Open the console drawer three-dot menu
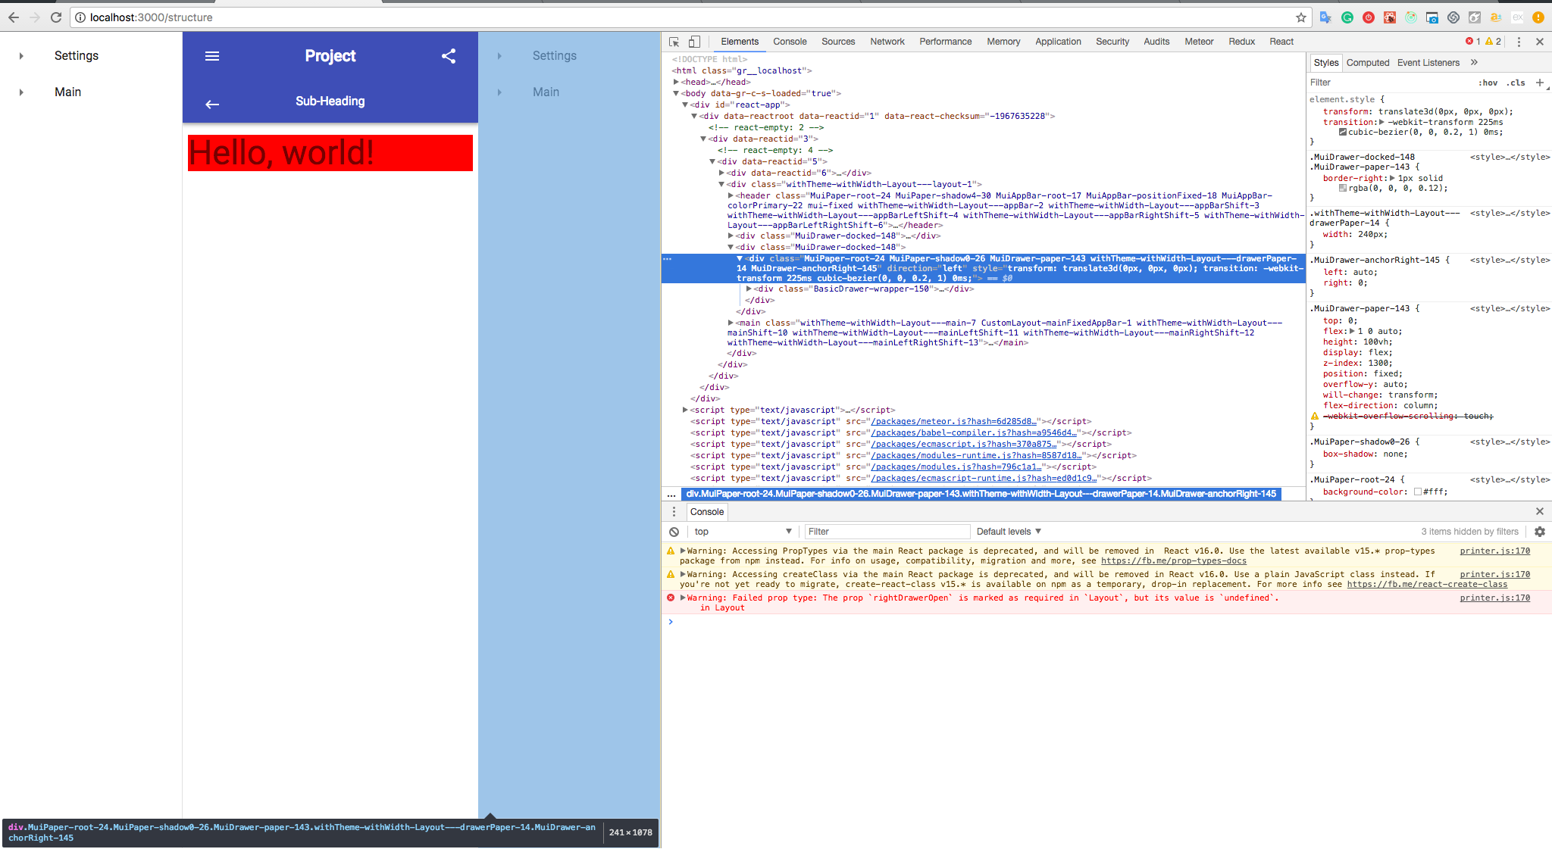 pos(674,511)
